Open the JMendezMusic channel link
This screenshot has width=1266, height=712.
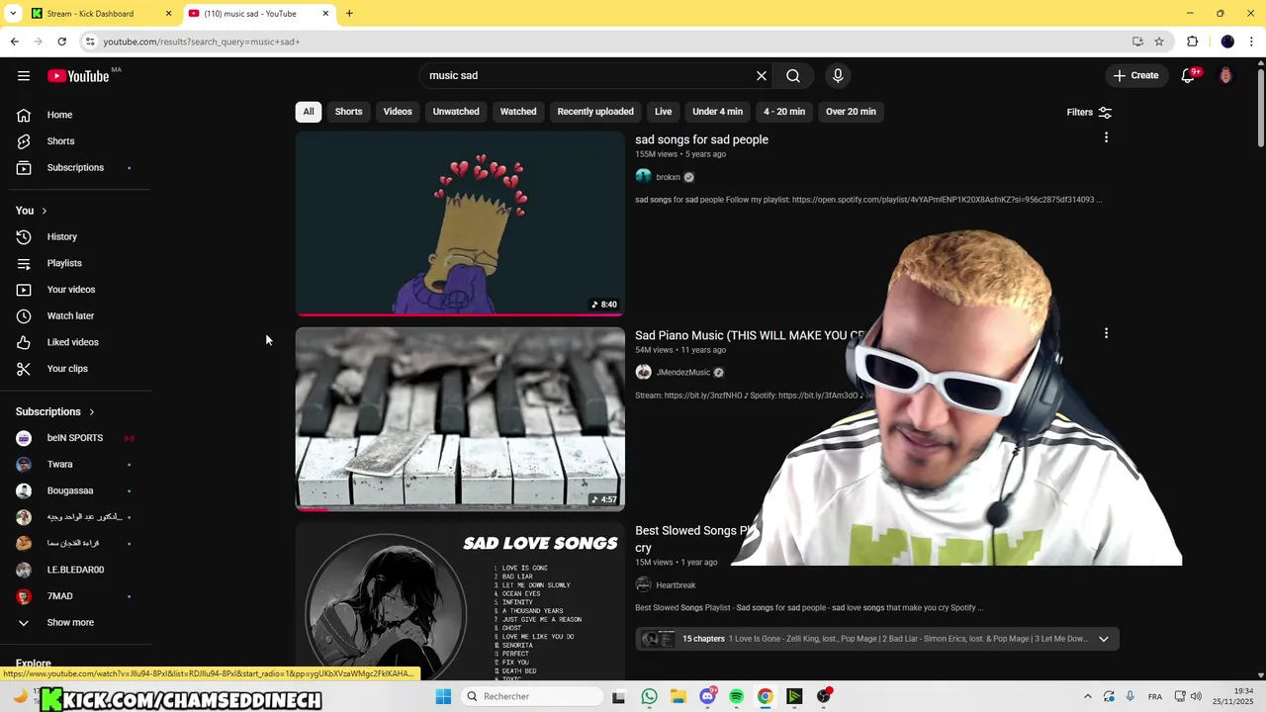coord(682,373)
